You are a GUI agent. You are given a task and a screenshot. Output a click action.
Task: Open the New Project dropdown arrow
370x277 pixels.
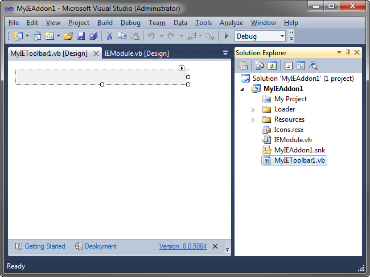[x=27, y=36]
